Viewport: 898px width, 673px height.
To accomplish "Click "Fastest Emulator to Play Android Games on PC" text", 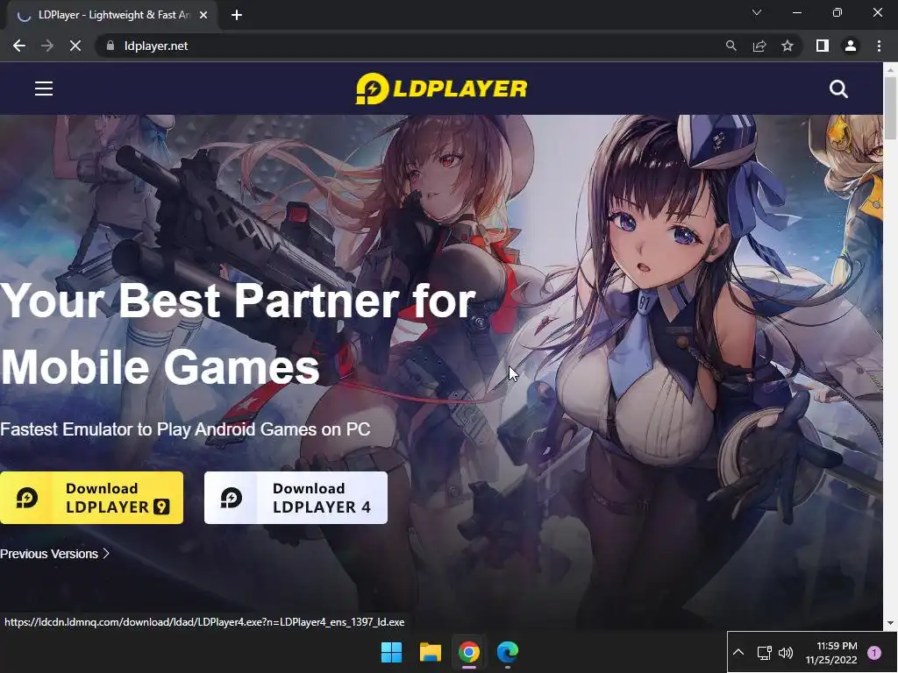I will pos(185,429).
